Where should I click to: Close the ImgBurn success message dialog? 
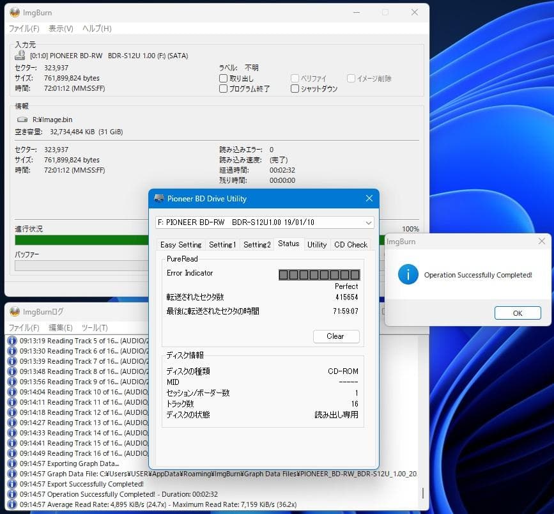point(542,241)
